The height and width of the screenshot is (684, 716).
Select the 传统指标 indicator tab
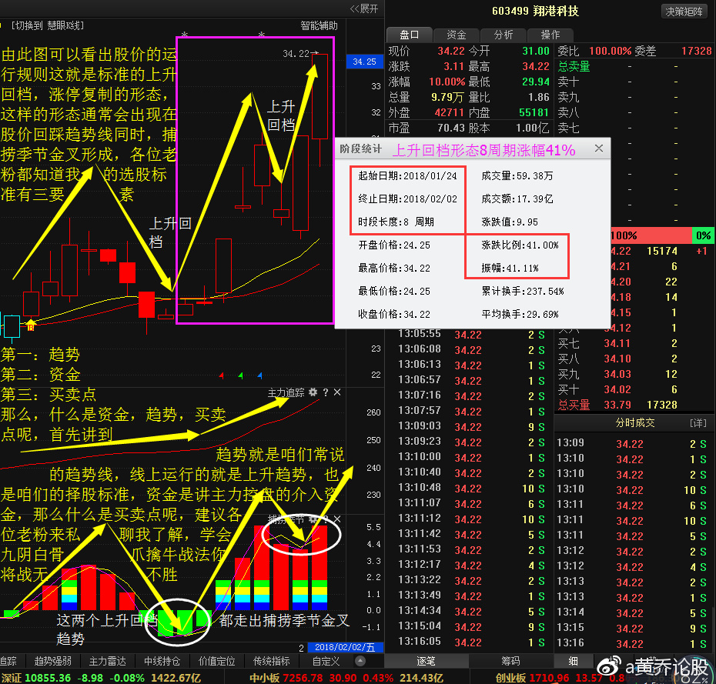(272, 661)
